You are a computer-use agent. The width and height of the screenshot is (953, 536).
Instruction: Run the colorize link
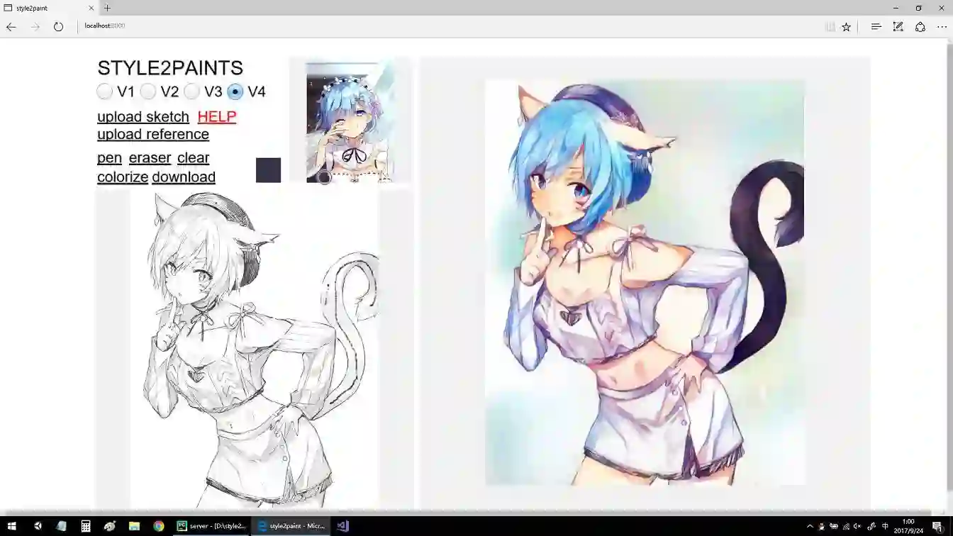coord(123,177)
